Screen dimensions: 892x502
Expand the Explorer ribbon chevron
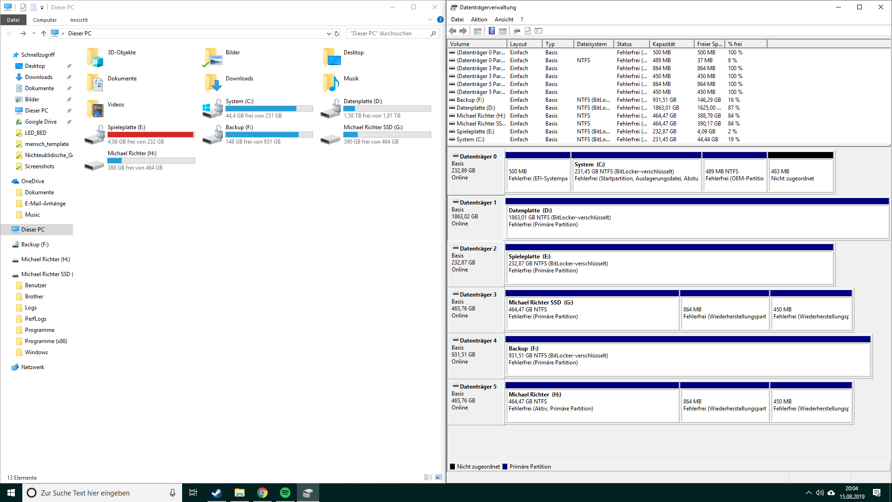(x=430, y=20)
